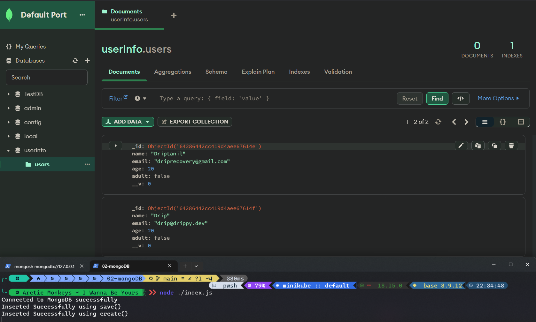Switch to List view of documents

(485, 122)
